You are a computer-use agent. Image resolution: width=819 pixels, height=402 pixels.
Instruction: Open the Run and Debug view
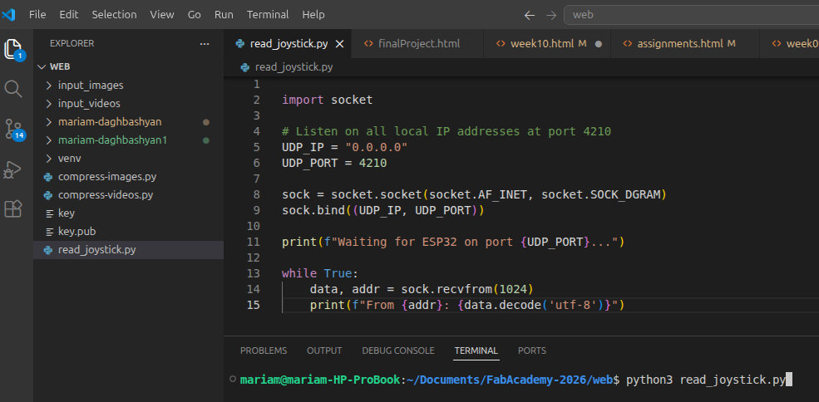(13, 169)
